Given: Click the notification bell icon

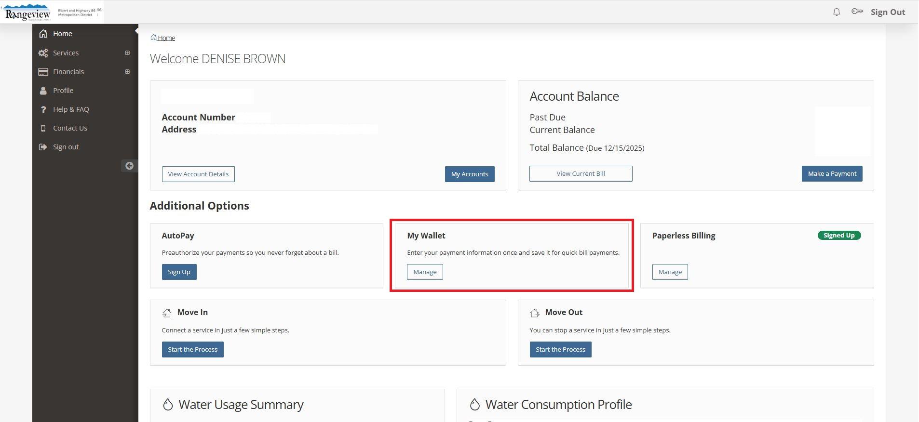Looking at the screenshot, I should (837, 12).
